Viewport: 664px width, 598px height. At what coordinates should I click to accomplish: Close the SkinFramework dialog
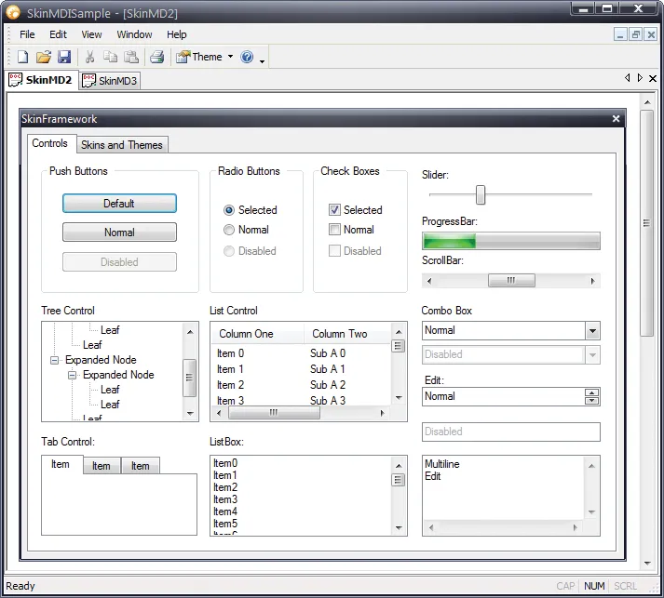click(x=617, y=119)
